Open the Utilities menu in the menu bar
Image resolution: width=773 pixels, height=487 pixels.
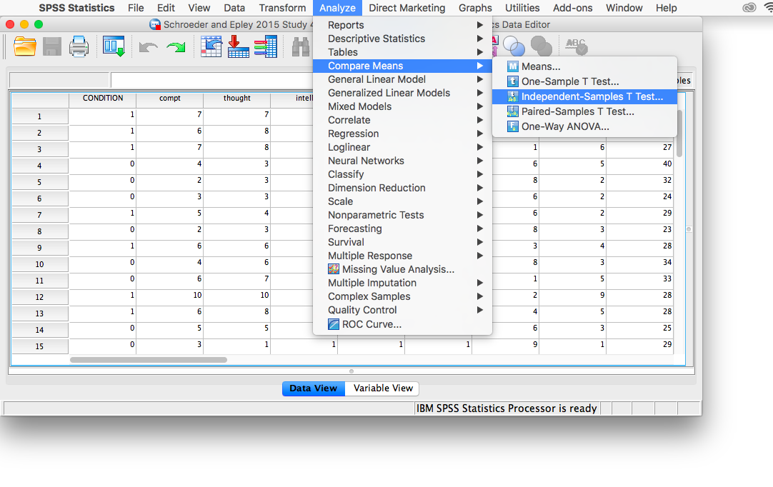tap(522, 8)
